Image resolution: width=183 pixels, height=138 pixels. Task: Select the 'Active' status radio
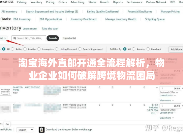click(x=12, y=49)
